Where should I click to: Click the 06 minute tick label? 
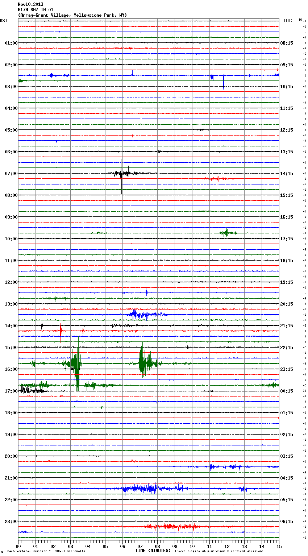122,546
